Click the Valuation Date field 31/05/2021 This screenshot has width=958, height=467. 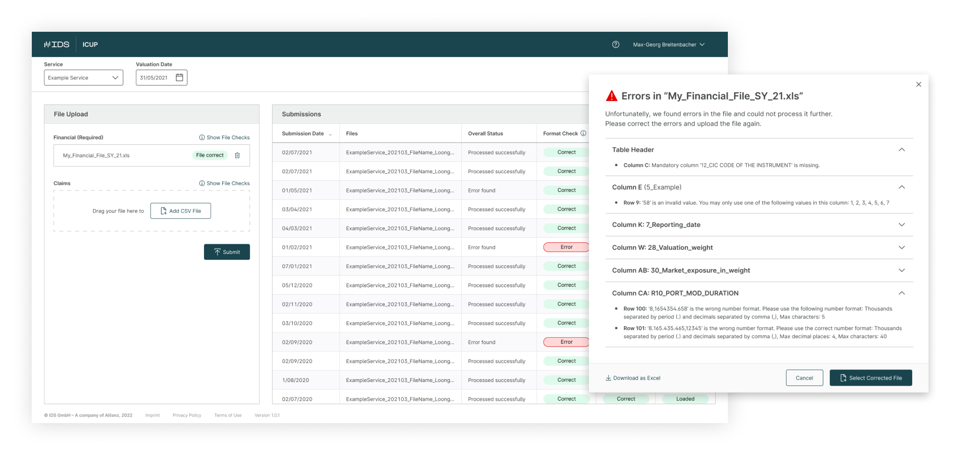pyautogui.click(x=161, y=78)
